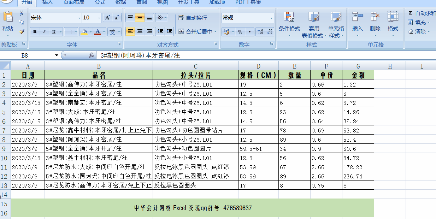This screenshot has width=436, height=219.
Task: Apply Percent Style in the Number group
Action: tap(240, 31)
